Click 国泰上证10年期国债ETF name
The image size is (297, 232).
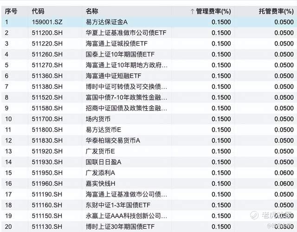120,55
